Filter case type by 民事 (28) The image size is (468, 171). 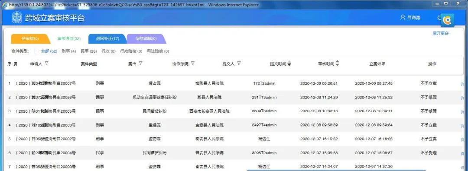[x=89, y=51]
